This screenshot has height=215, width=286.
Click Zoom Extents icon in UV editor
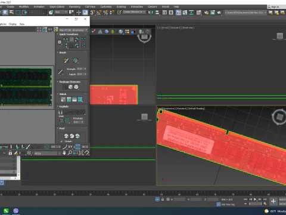[81, 153]
